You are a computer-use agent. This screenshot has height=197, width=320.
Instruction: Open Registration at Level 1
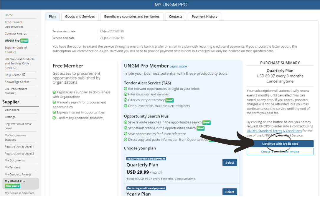(19, 146)
